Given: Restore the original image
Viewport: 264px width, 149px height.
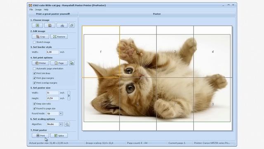Looking at the screenshot, I should 59,37.
